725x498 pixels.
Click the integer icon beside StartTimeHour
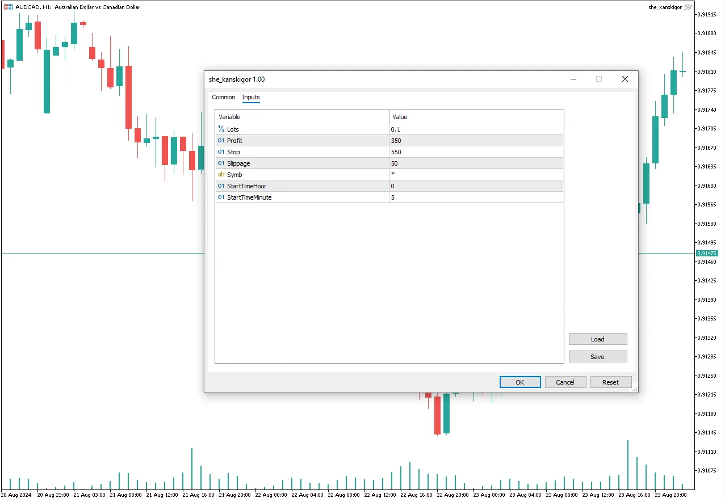pos(221,186)
